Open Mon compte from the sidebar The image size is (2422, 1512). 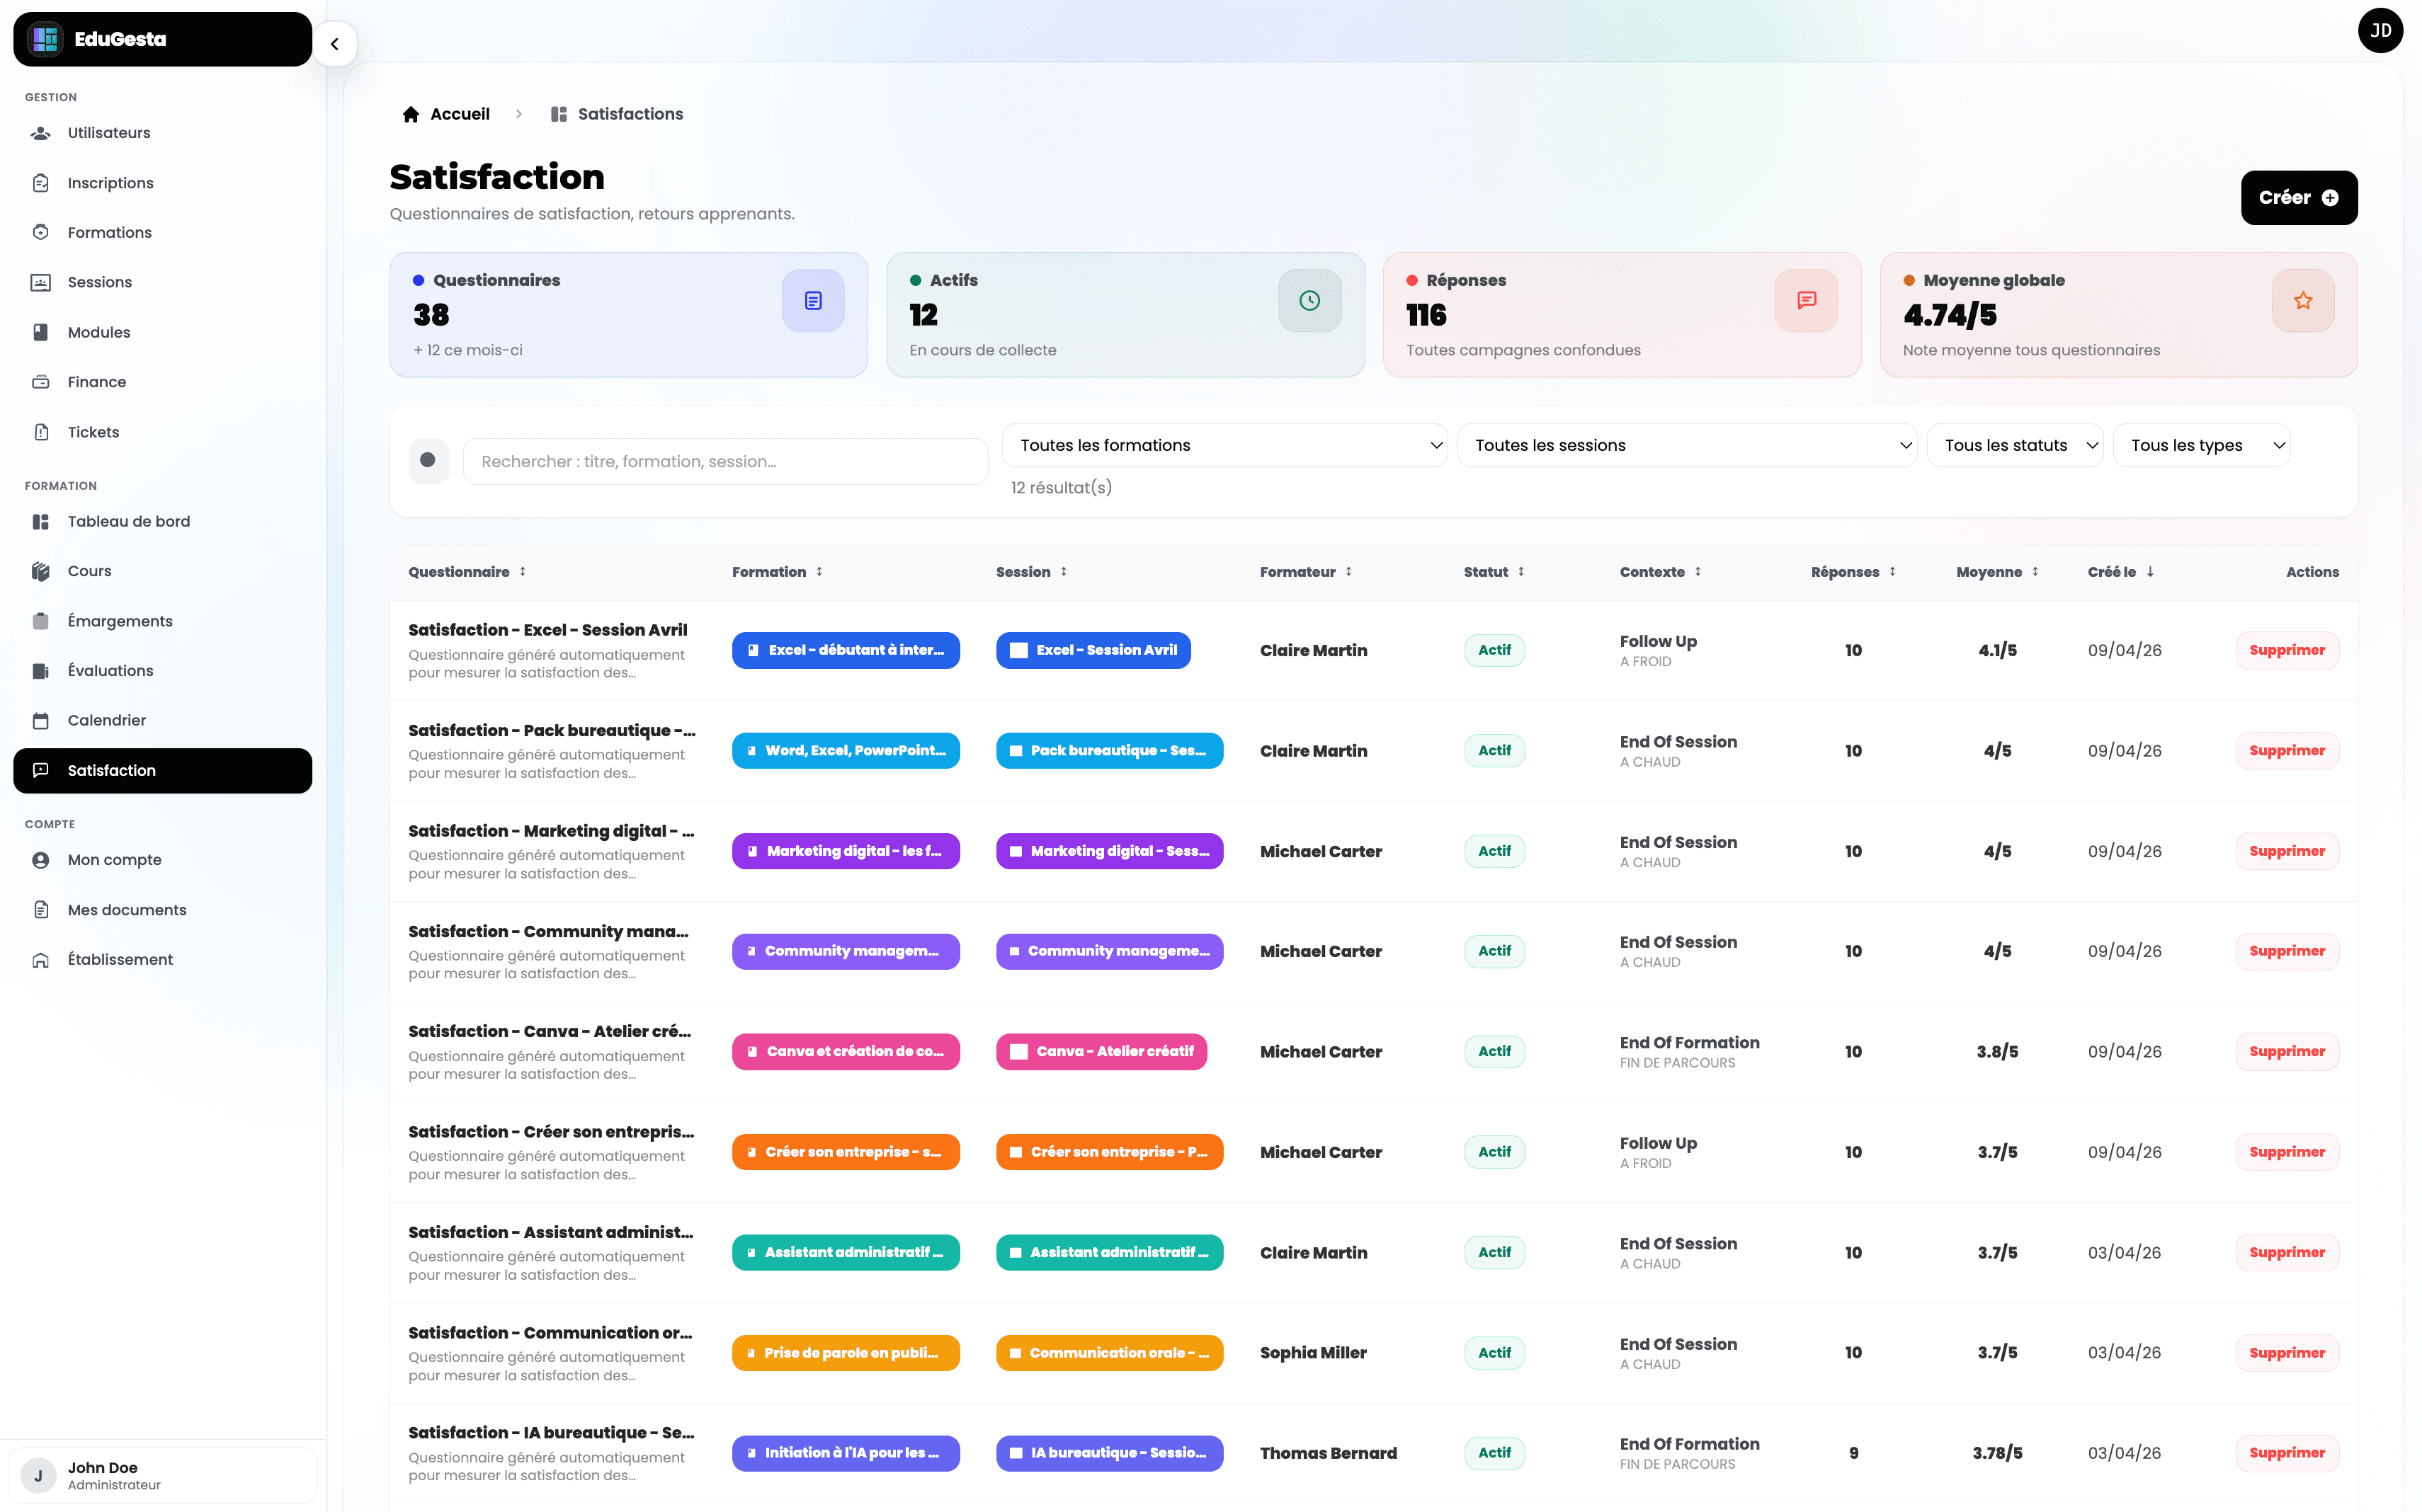point(113,859)
